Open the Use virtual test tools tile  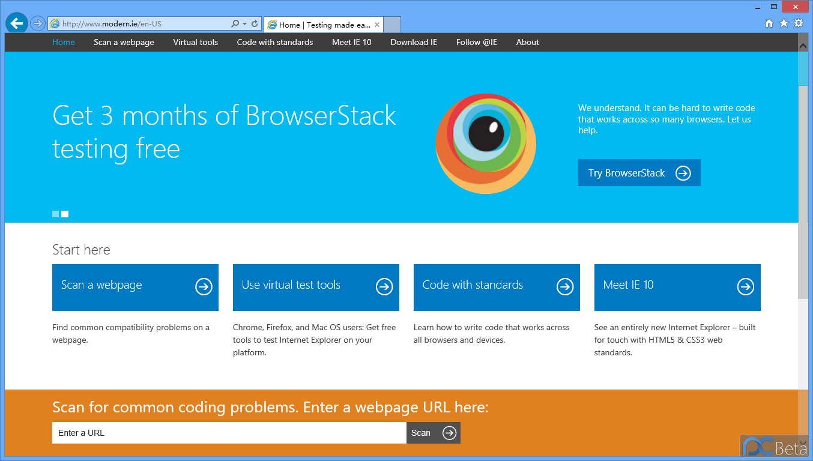click(x=316, y=288)
